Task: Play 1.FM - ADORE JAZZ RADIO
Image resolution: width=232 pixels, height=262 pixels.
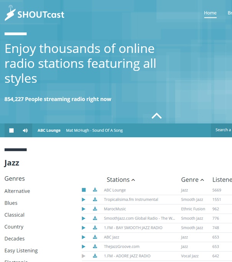Action: point(83,256)
